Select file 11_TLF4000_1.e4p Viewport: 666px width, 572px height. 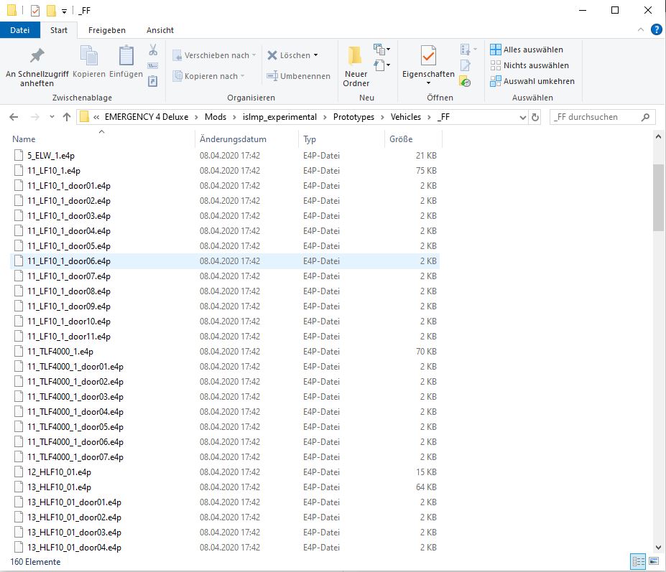click(60, 352)
